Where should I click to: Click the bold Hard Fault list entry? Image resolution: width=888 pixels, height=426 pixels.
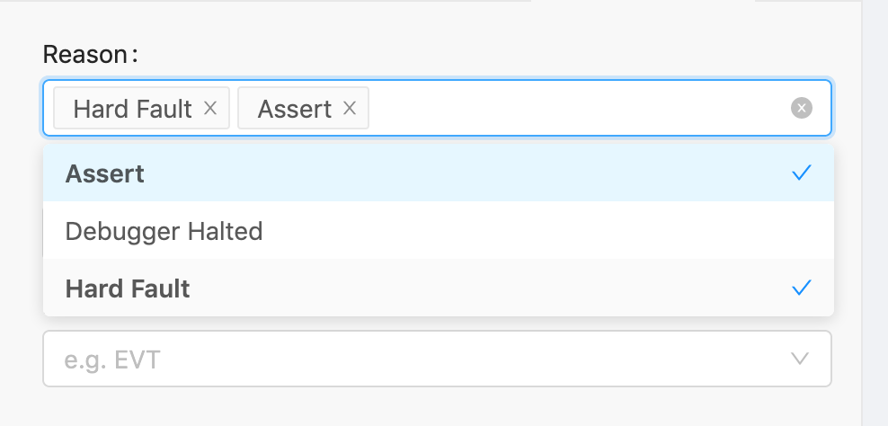128,288
